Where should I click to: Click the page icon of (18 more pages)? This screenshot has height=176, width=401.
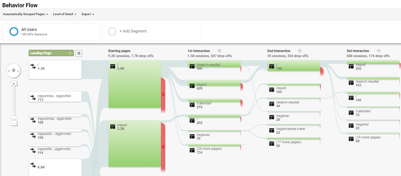(x=351, y=139)
